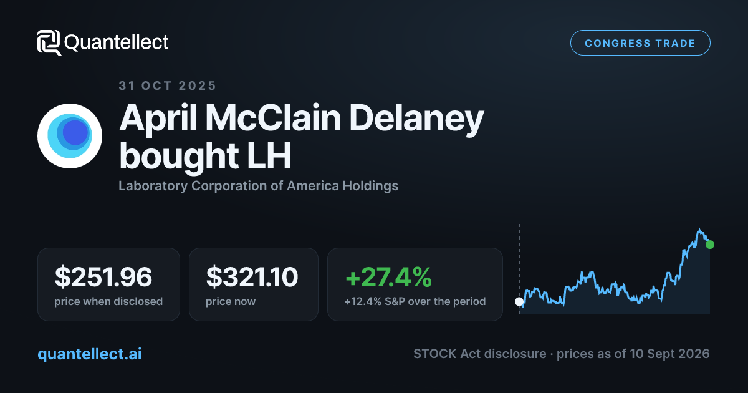Image resolution: width=748 pixels, height=393 pixels.
Task: Click the price when disclosed caption
Action: click(109, 301)
